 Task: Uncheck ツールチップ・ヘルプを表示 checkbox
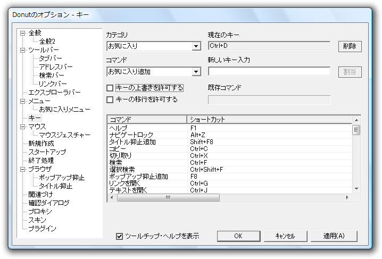coord(119,236)
